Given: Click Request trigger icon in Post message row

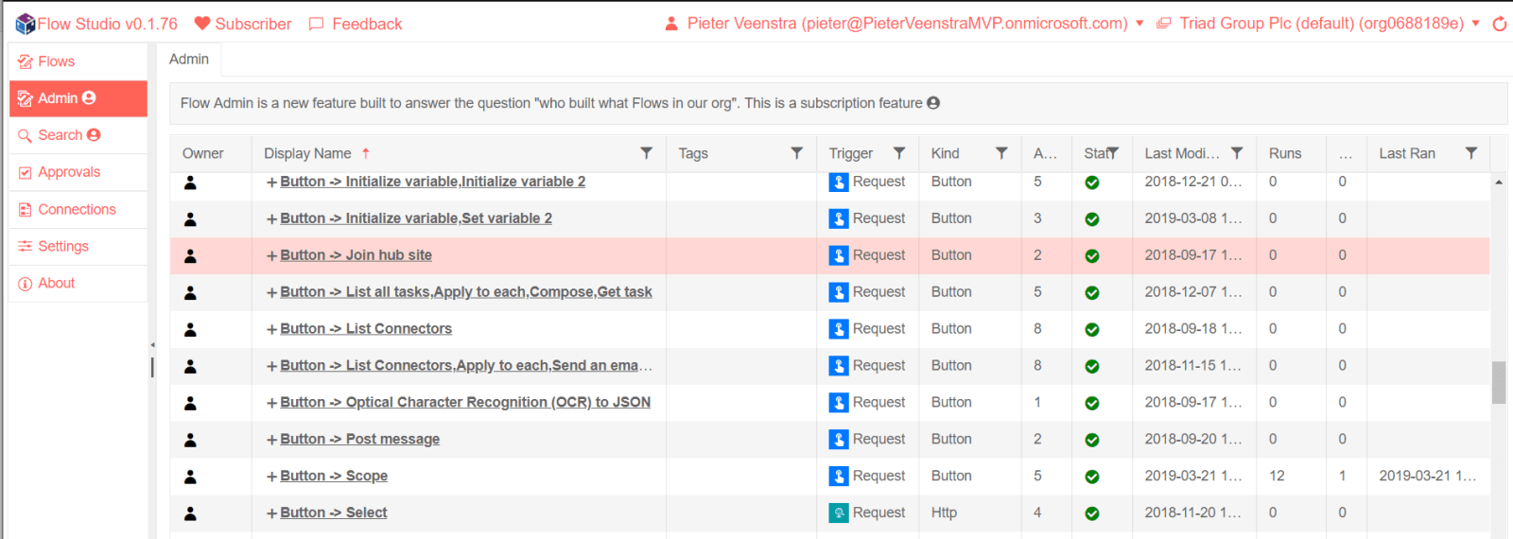Looking at the screenshot, I should tap(839, 440).
